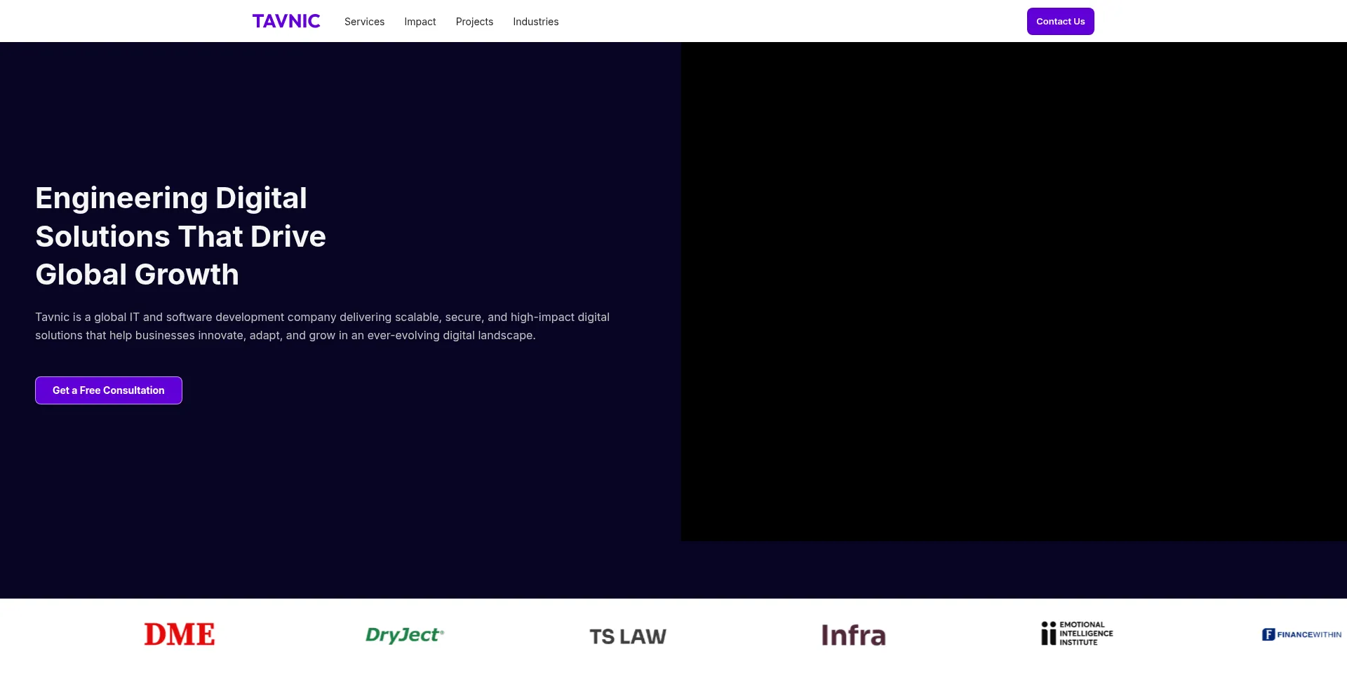Click Get a Free Consultation button

[x=109, y=390]
